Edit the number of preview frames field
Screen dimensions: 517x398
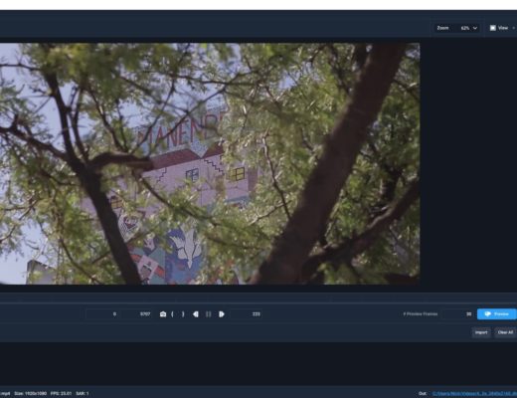click(458, 314)
